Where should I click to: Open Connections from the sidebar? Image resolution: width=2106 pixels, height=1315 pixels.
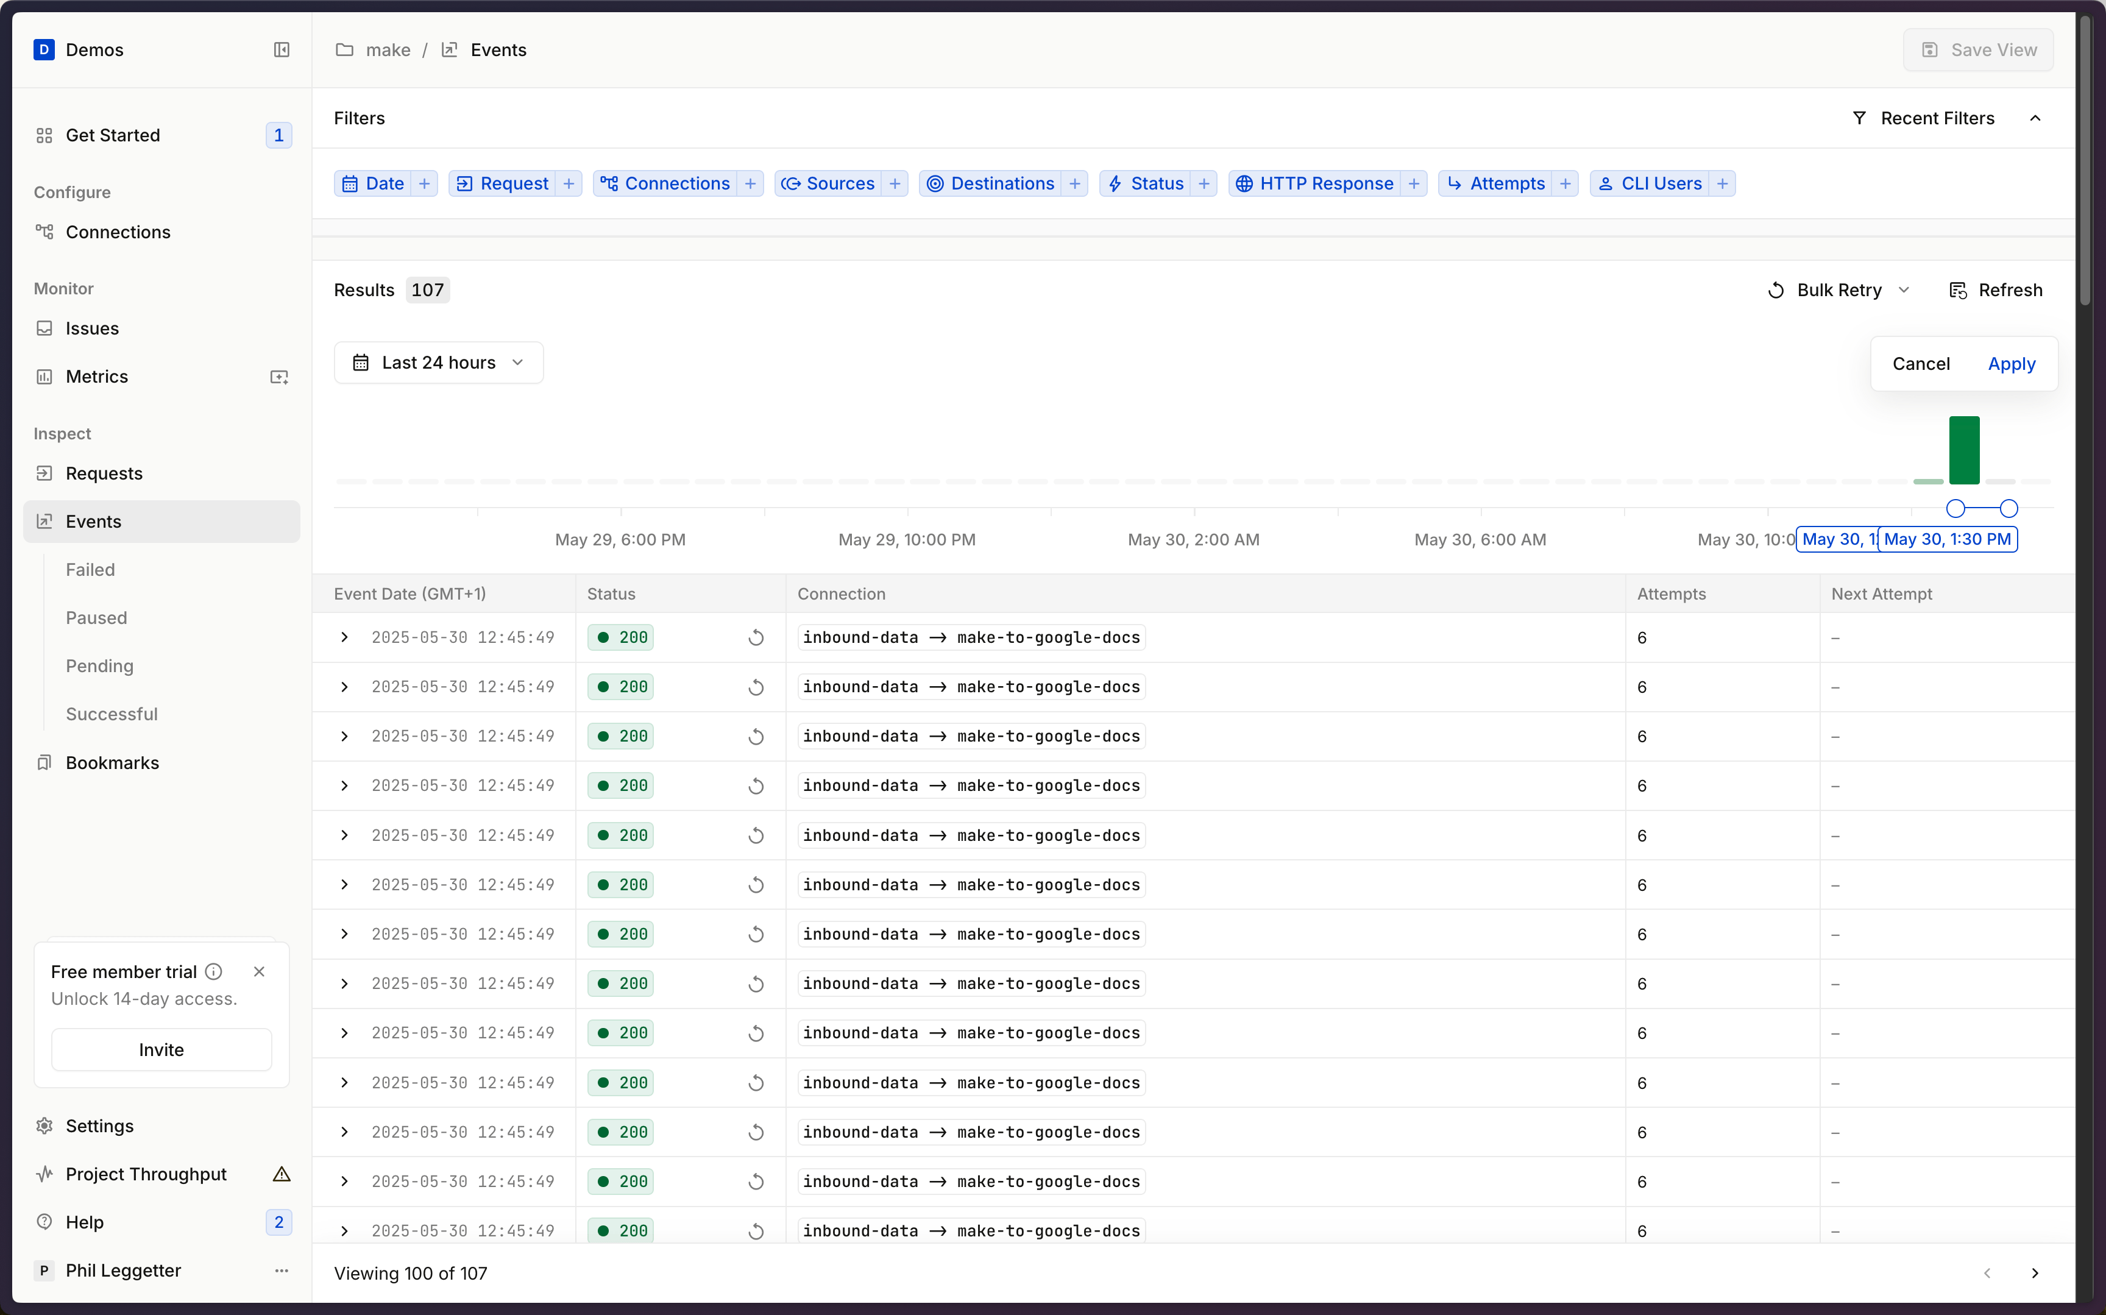118,232
